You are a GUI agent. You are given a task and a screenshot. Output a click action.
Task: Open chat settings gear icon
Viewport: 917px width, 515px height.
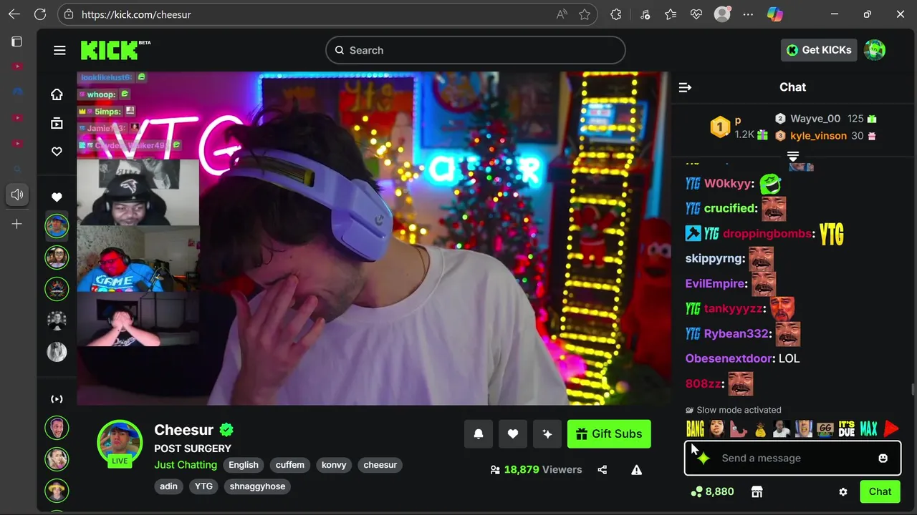coord(843,492)
